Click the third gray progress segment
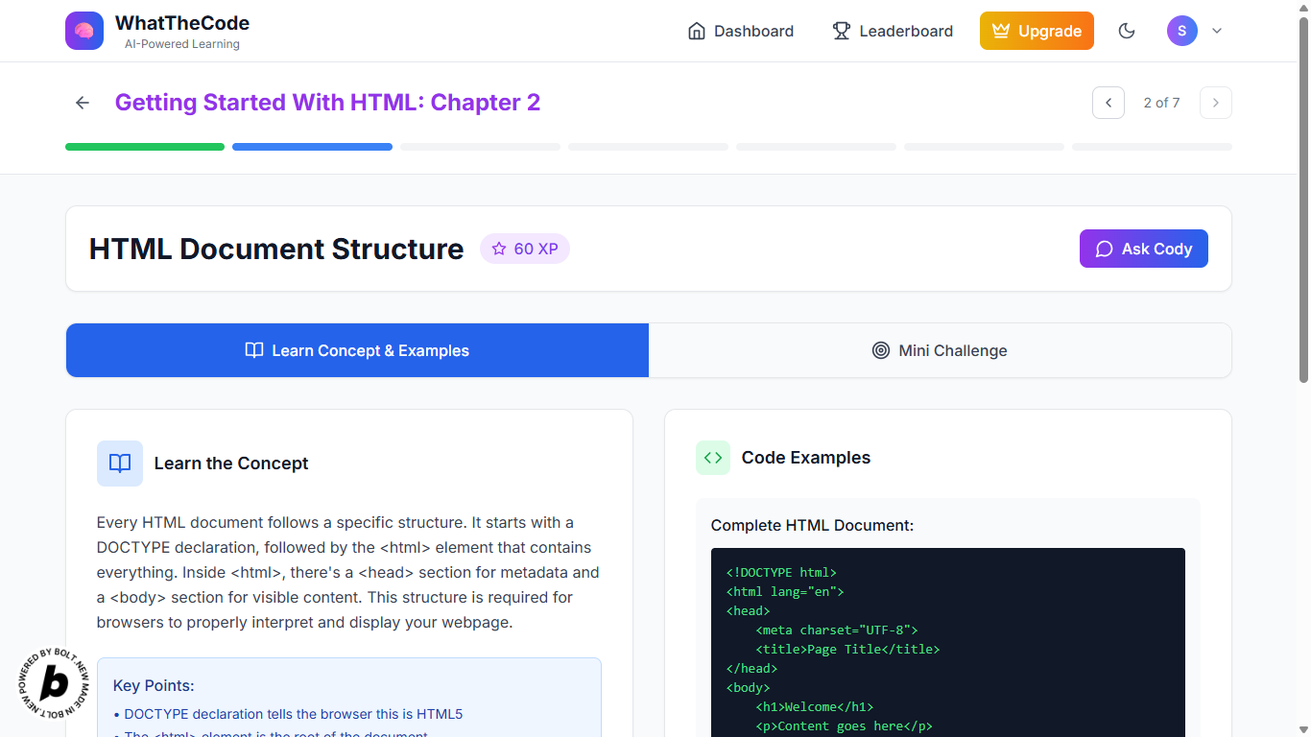Viewport: 1311px width, 737px height. 480,147
